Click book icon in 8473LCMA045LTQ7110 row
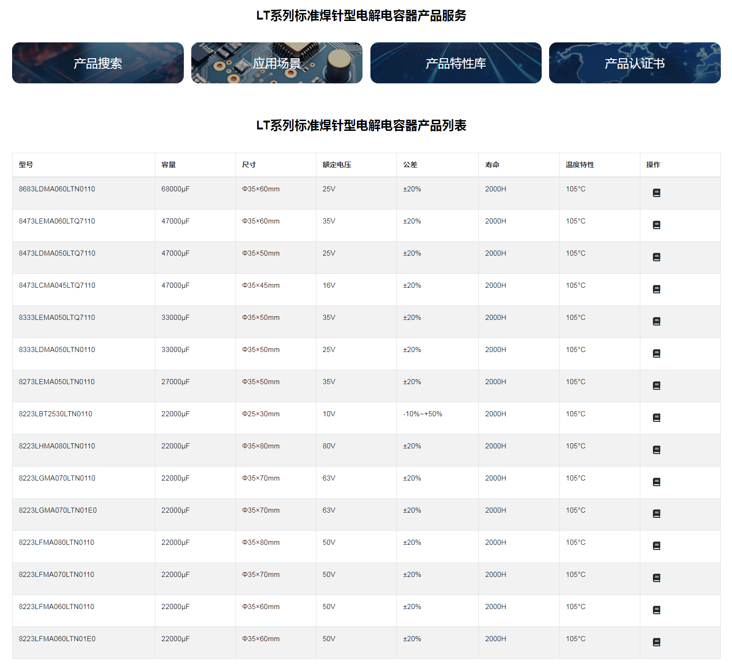The width and height of the screenshot is (732, 664). (x=656, y=289)
